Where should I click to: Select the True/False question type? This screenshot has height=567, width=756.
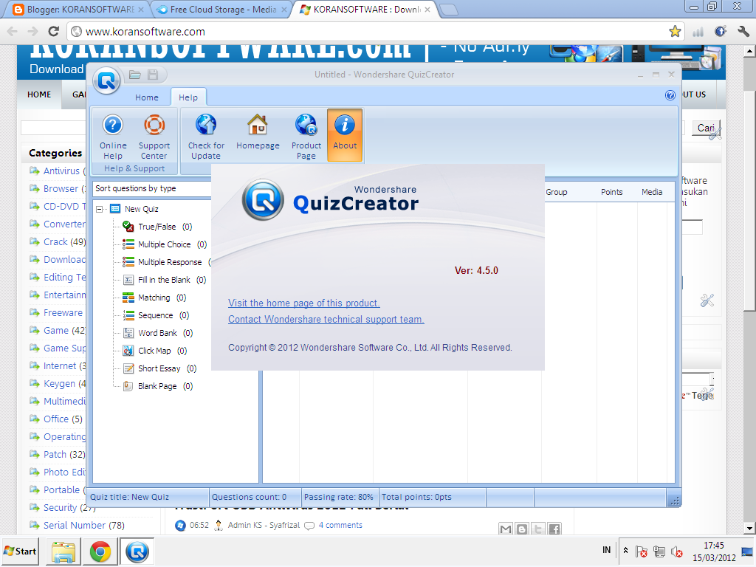click(157, 227)
